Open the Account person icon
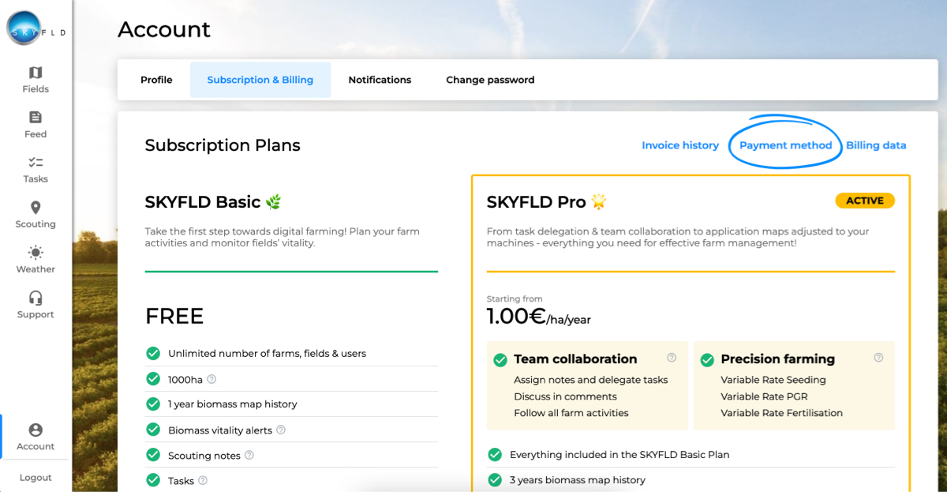947x492 pixels. pos(36,430)
